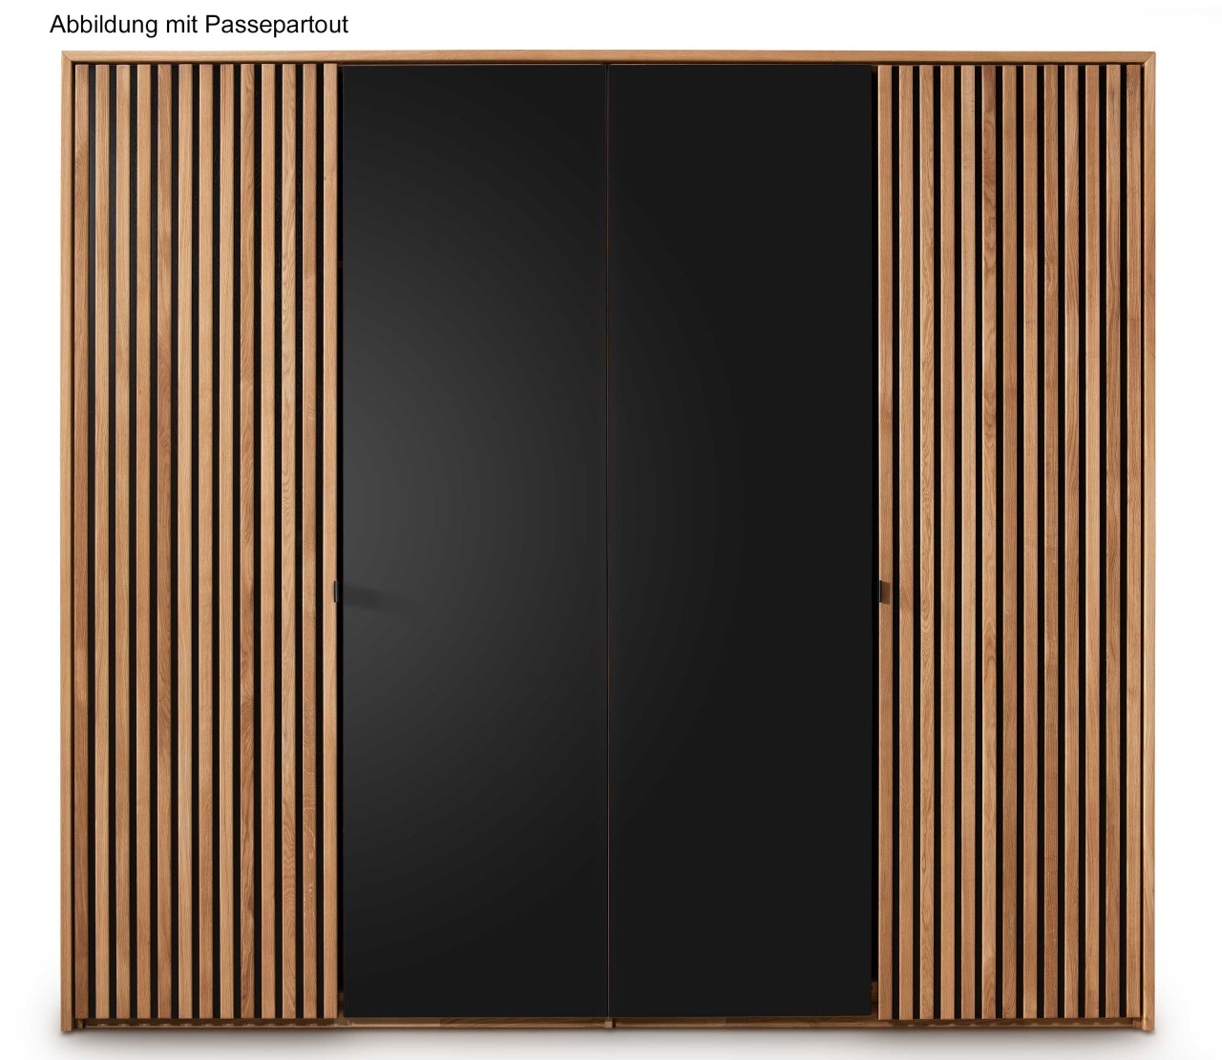The width and height of the screenshot is (1222, 1060).
Task: Click the caption text 'Abbildung mit Passepartout'
Action: click(x=199, y=25)
